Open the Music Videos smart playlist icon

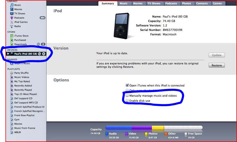click(12, 77)
